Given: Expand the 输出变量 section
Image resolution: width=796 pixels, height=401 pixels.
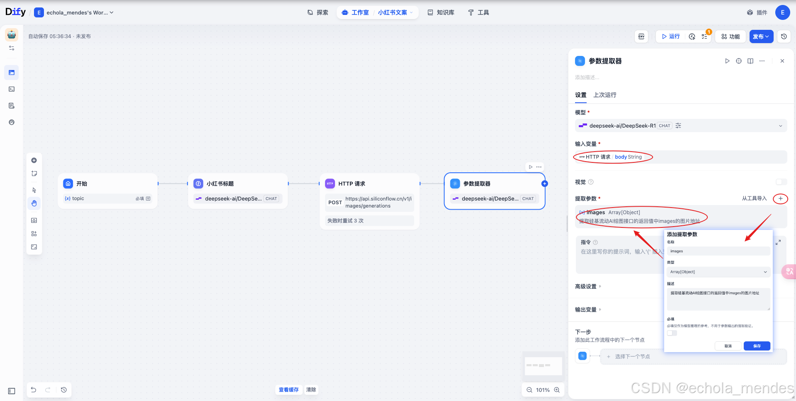Looking at the screenshot, I should 588,309.
